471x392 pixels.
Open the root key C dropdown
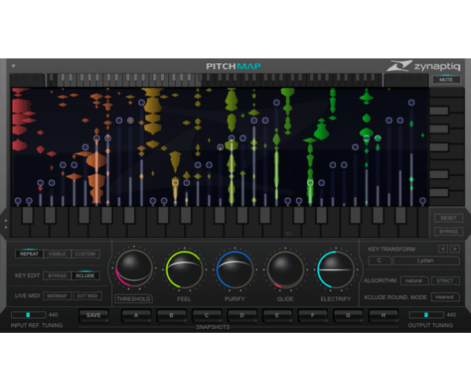(x=379, y=260)
